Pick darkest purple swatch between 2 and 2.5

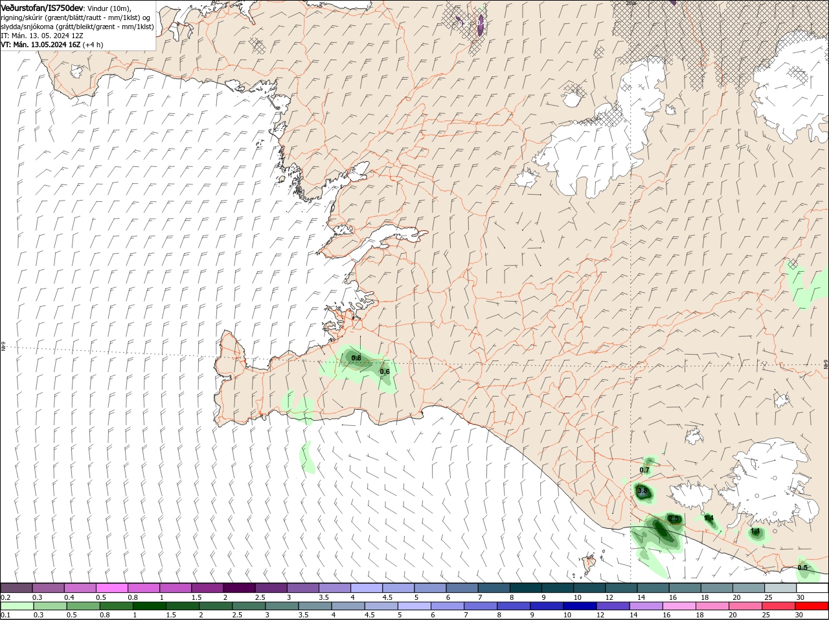pyautogui.click(x=239, y=588)
